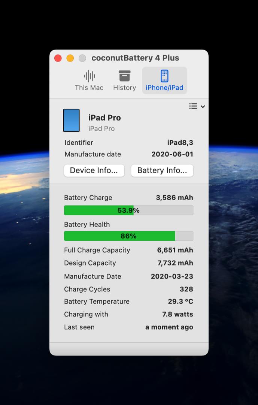
Task: Click the Design Capacity label
Action: [90, 263]
